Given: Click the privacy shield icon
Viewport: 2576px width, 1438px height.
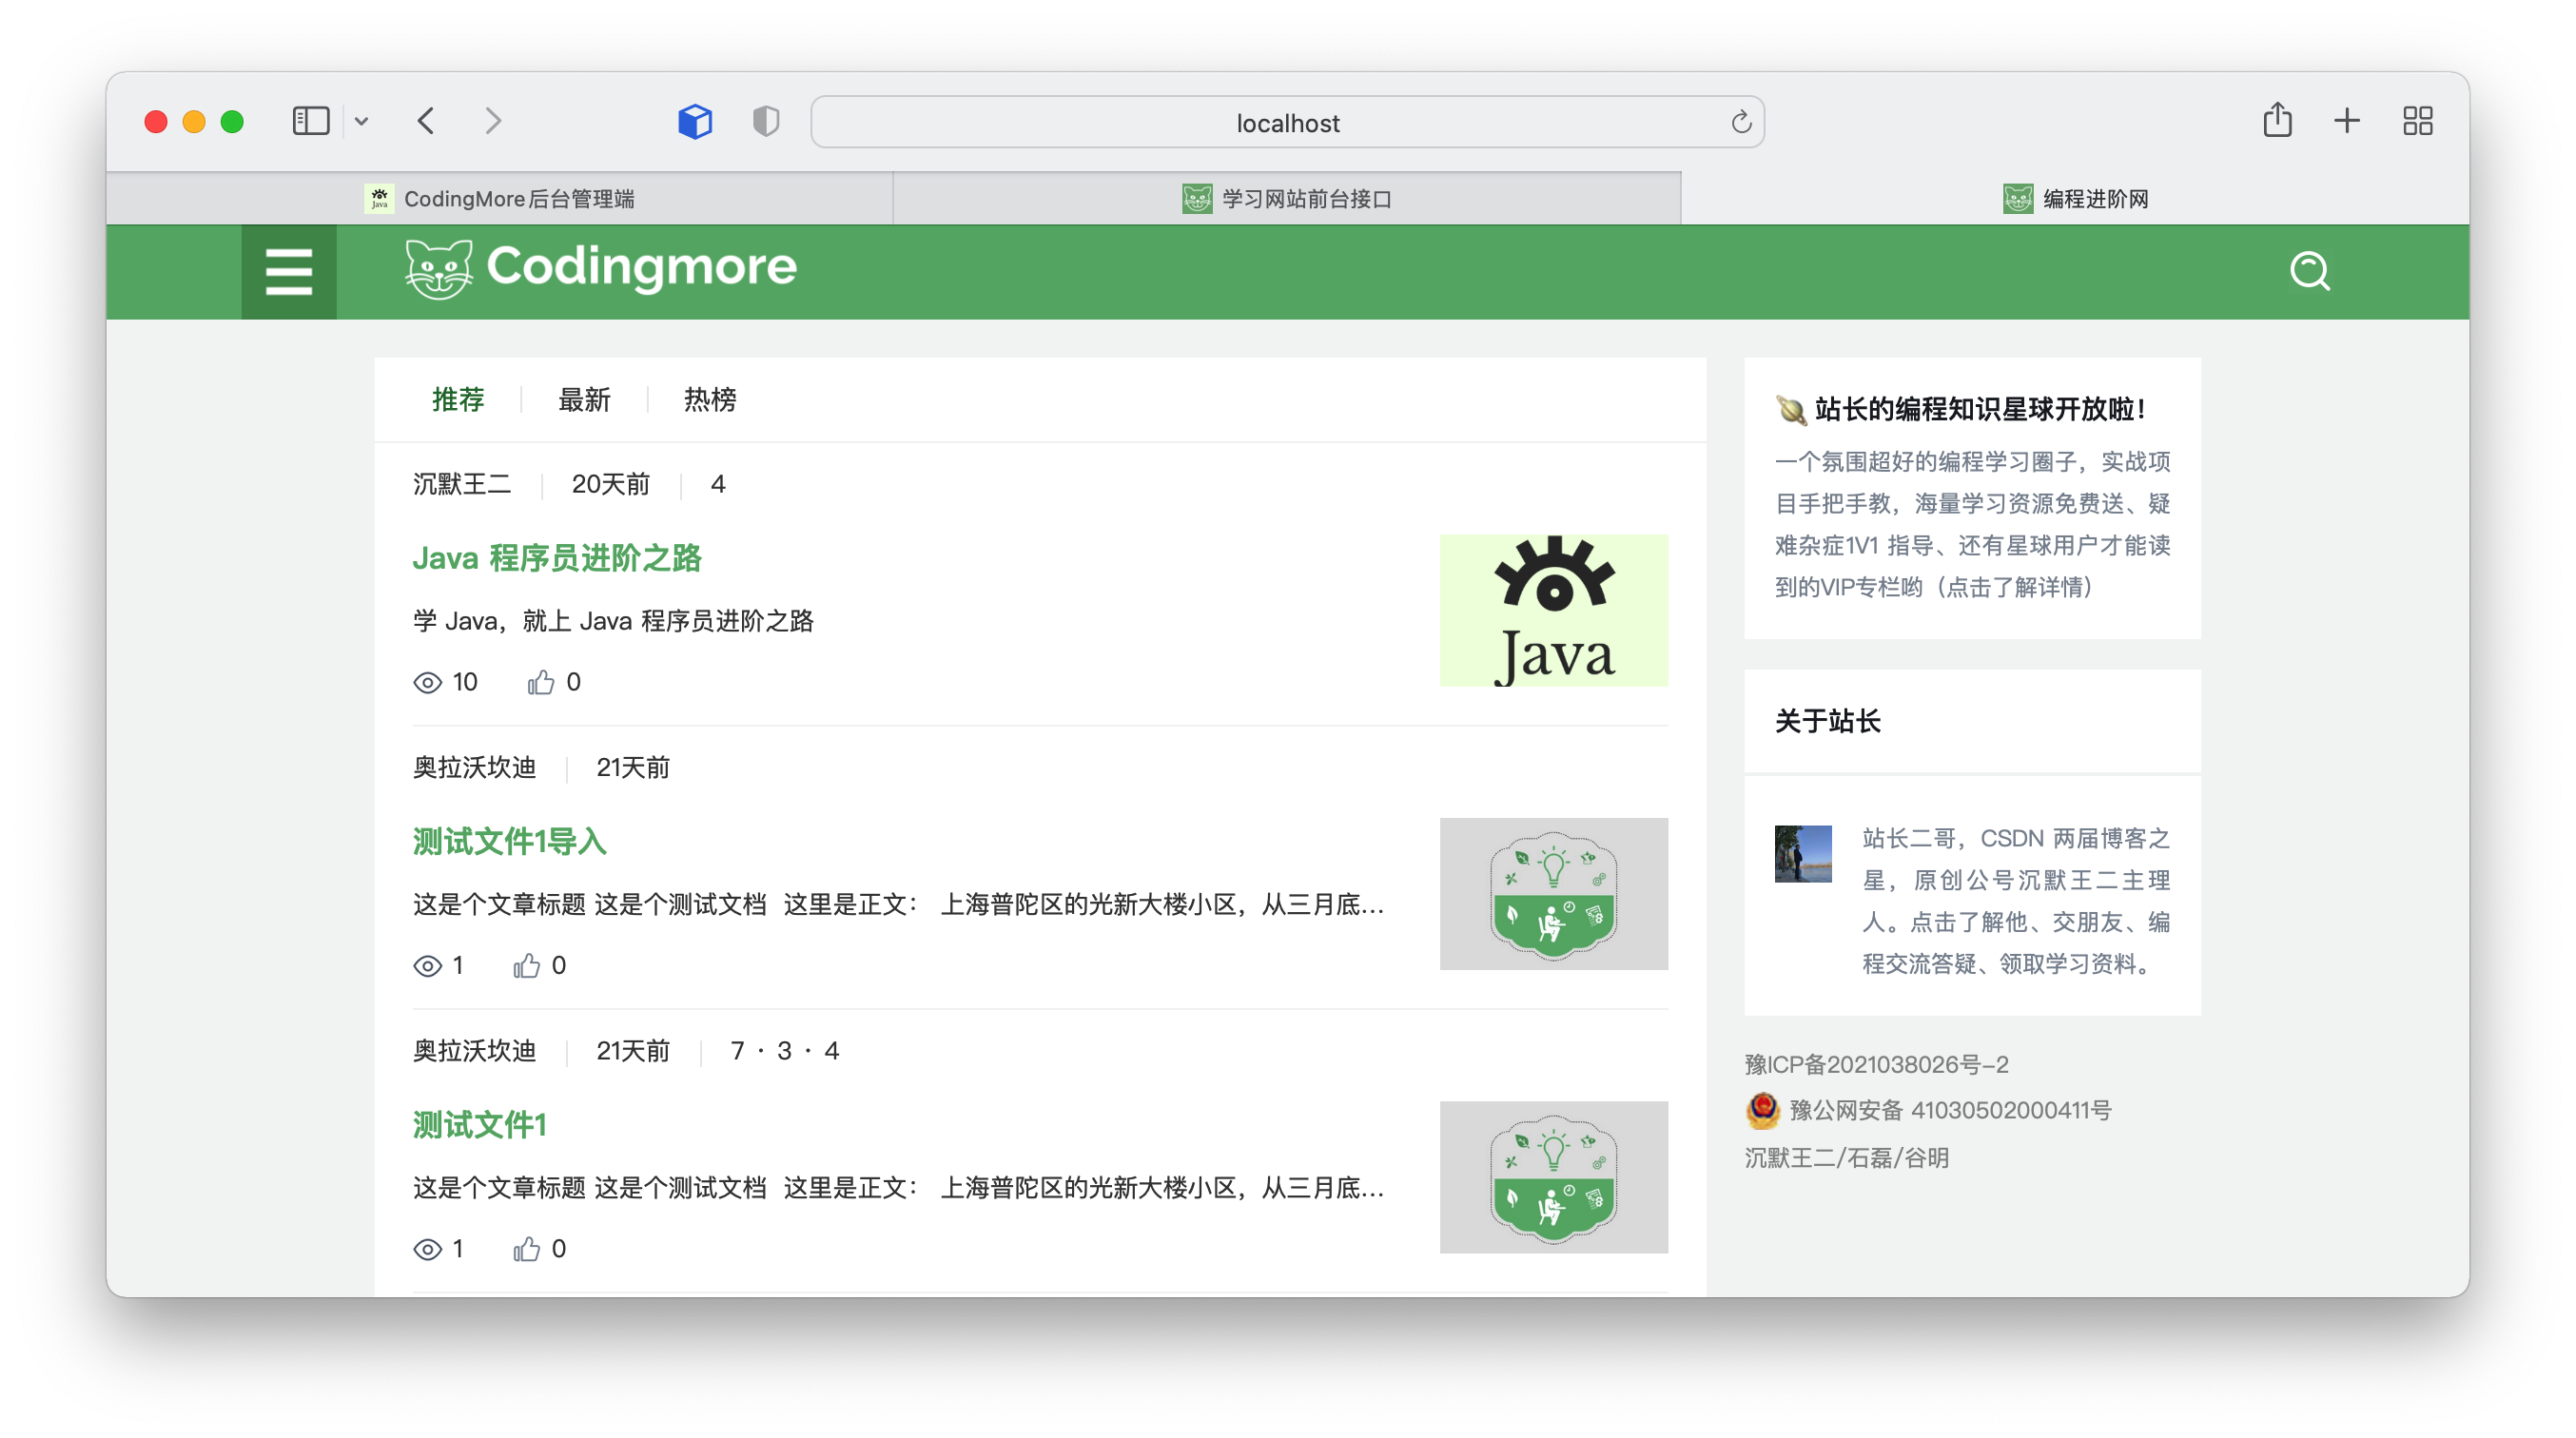Looking at the screenshot, I should [x=766, y=121].
